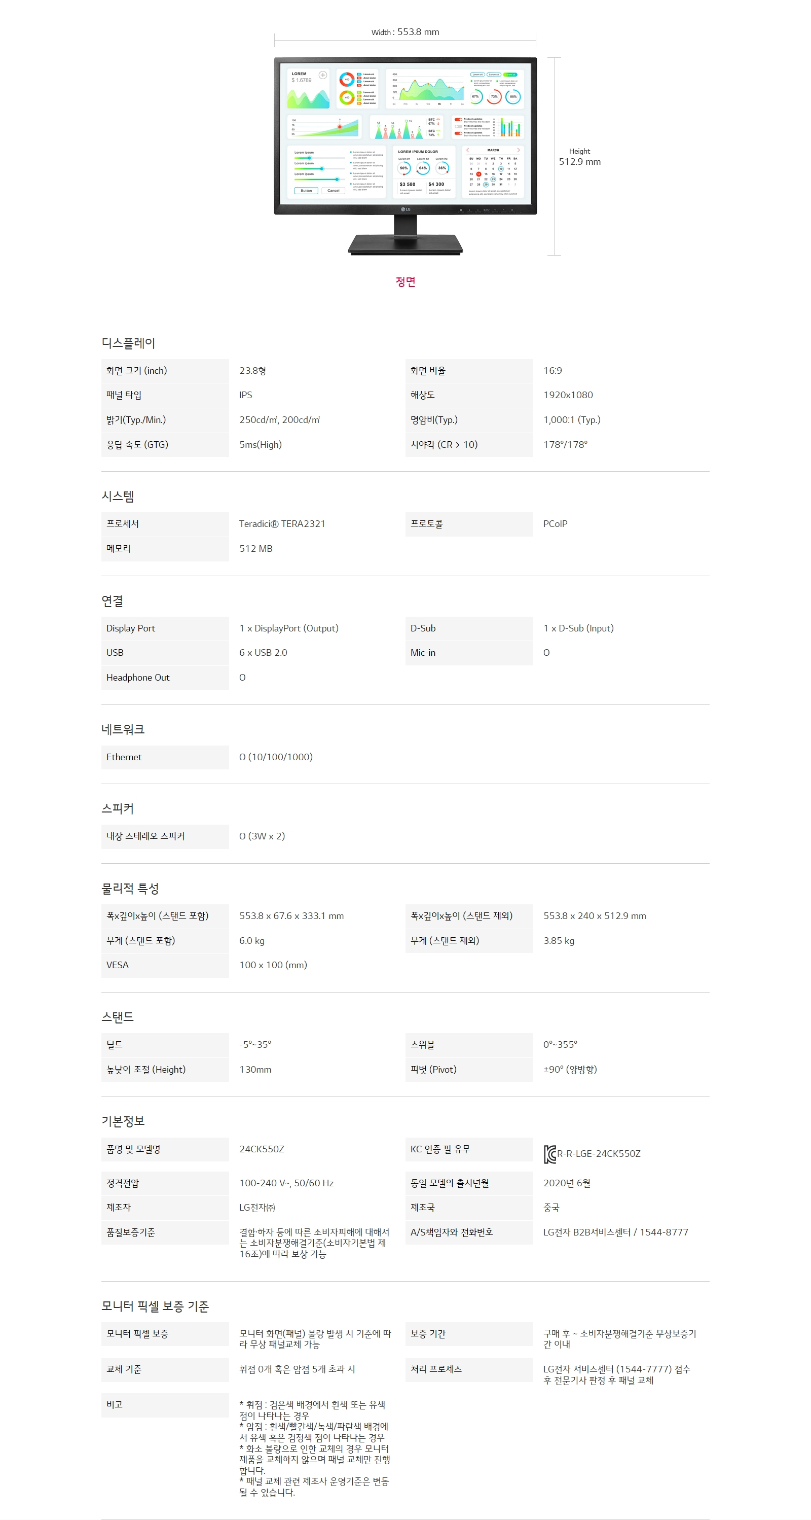811x1520 pixels.
Task: Select the '16:9' aspect ratio value
Action: tap(552, 371)
